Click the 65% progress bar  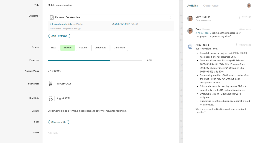click(x=95, y=60)
